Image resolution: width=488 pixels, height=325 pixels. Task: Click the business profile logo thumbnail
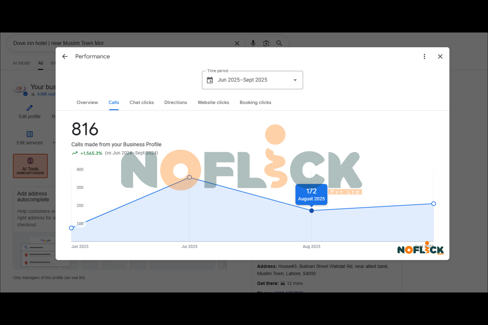click(x=20, y=89)
